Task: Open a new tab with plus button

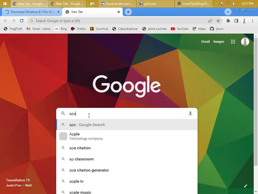Action: pyautogui.click(x=128, y=12)
